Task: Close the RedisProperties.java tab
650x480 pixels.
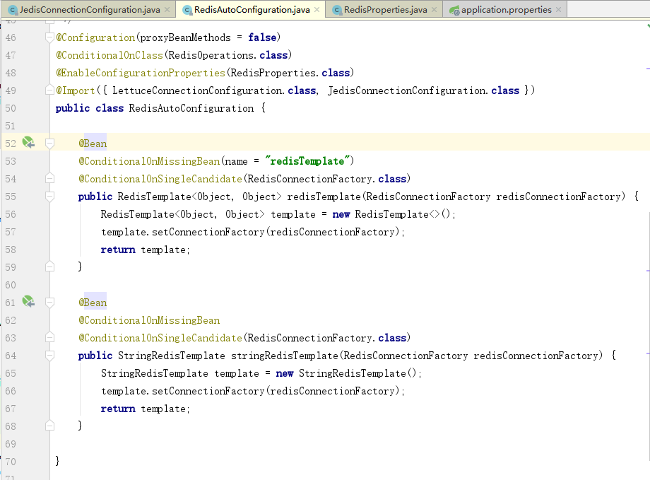Action: 434,9
